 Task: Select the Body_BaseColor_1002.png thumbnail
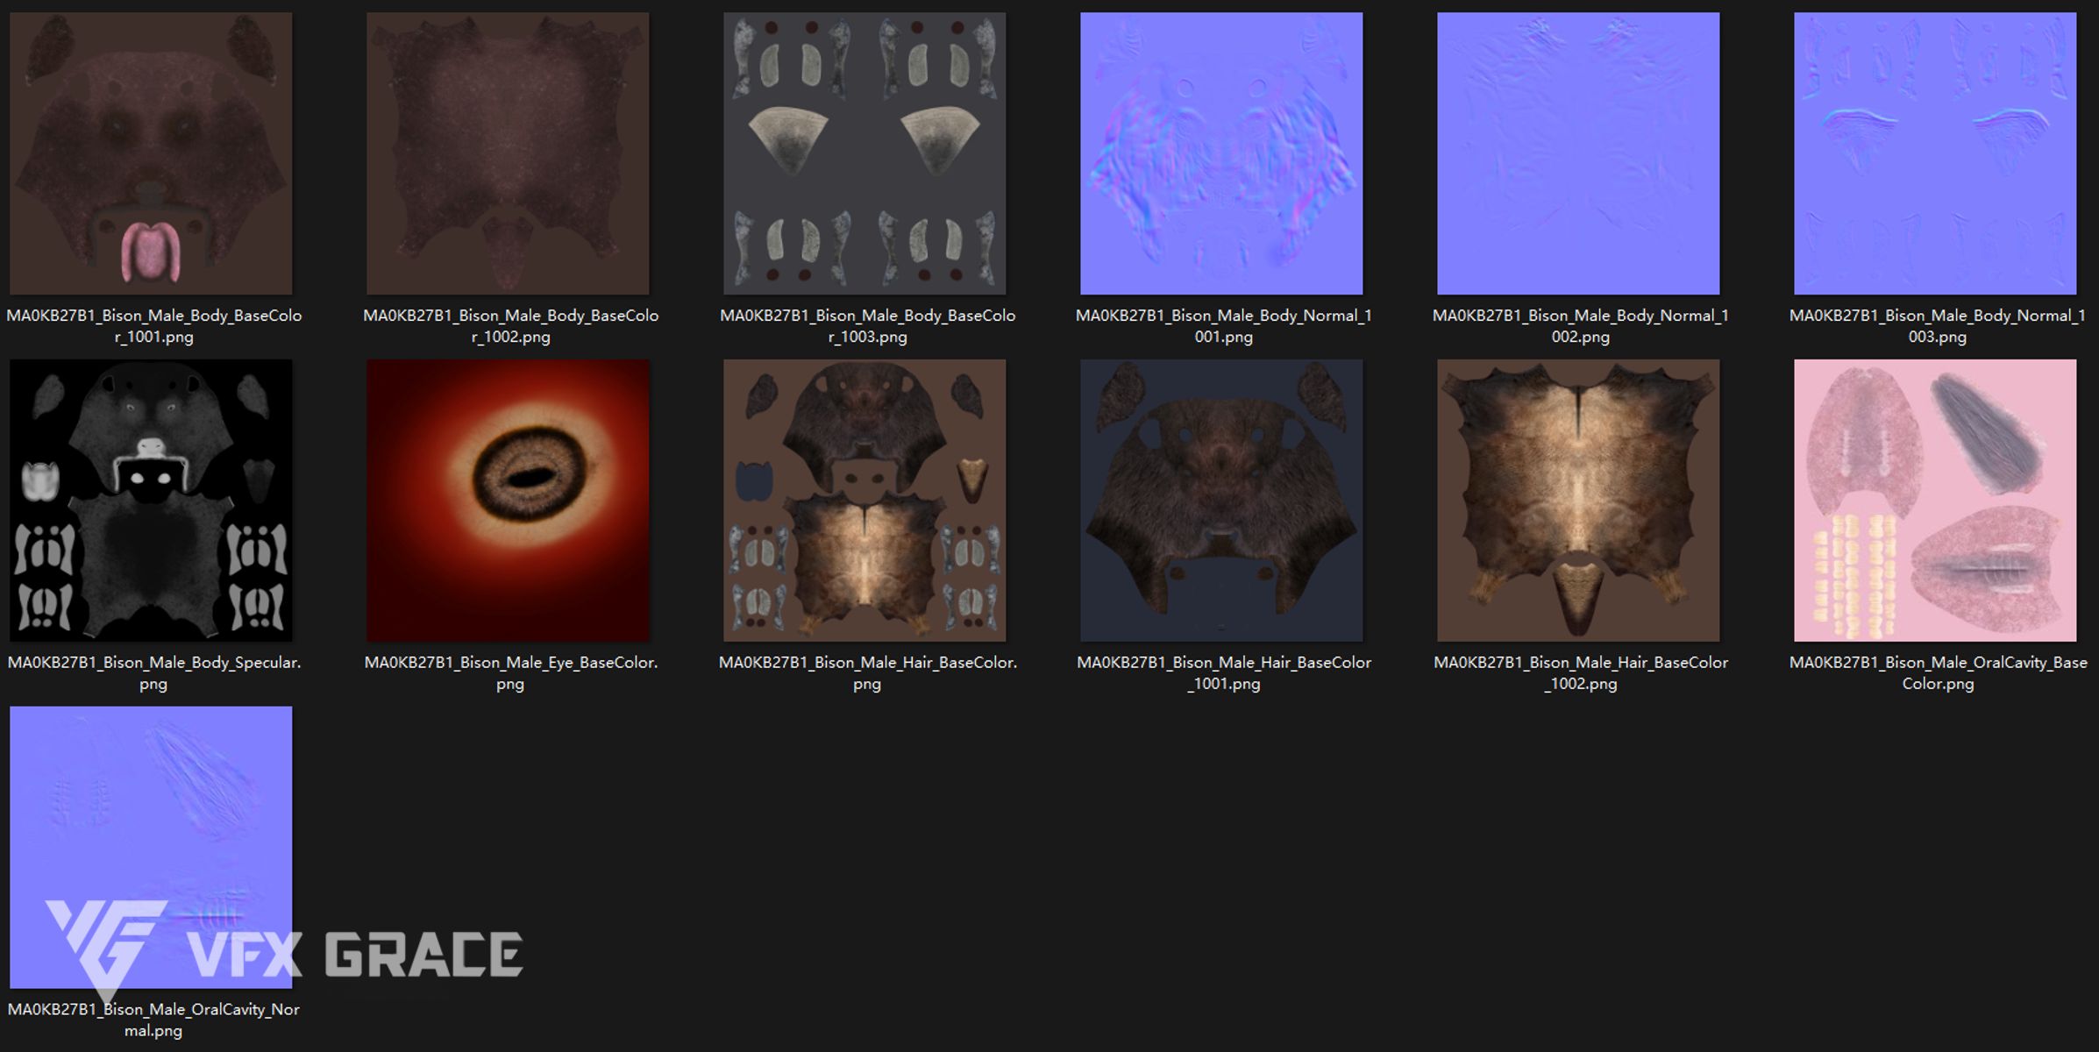point(508,153)
